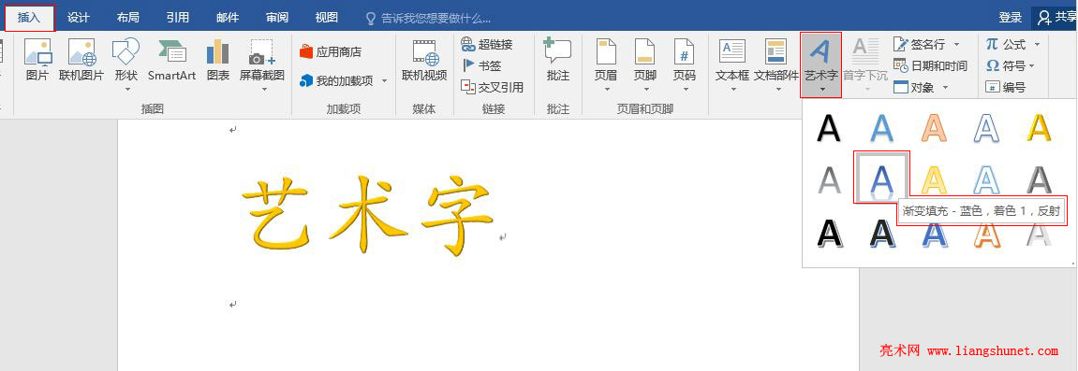Click the 联机图片 online pictures icon
1078x371 pixels.
tap(81, 52)
